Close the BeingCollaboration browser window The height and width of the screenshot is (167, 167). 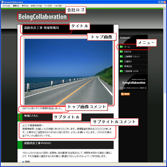(x=165, y=2)
